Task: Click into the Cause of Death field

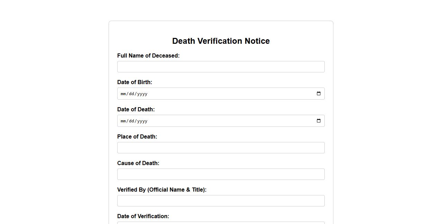Action: [221, 174]
